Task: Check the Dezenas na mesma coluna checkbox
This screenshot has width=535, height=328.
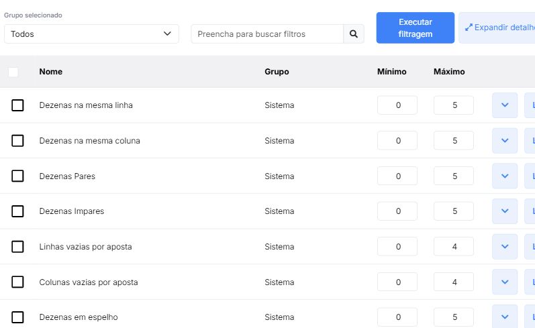Action: (x=17, y=140)
